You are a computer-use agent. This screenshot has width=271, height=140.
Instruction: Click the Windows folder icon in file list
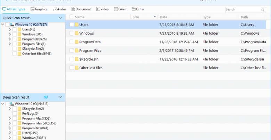[x=76, y=33]
